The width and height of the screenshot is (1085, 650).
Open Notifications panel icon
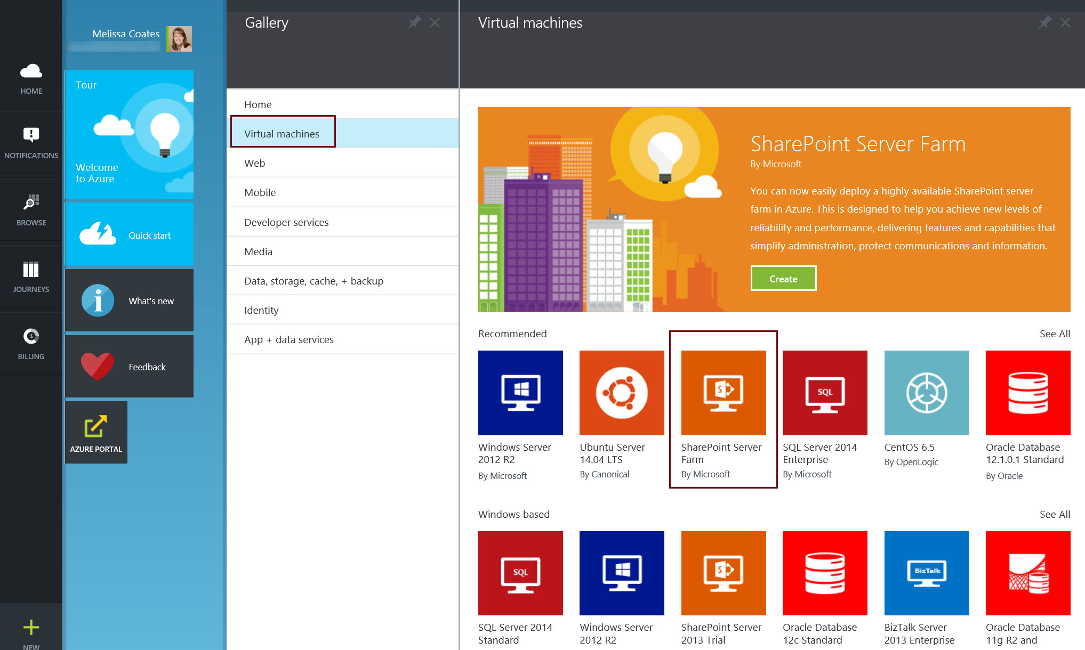[x=31, y=135]
